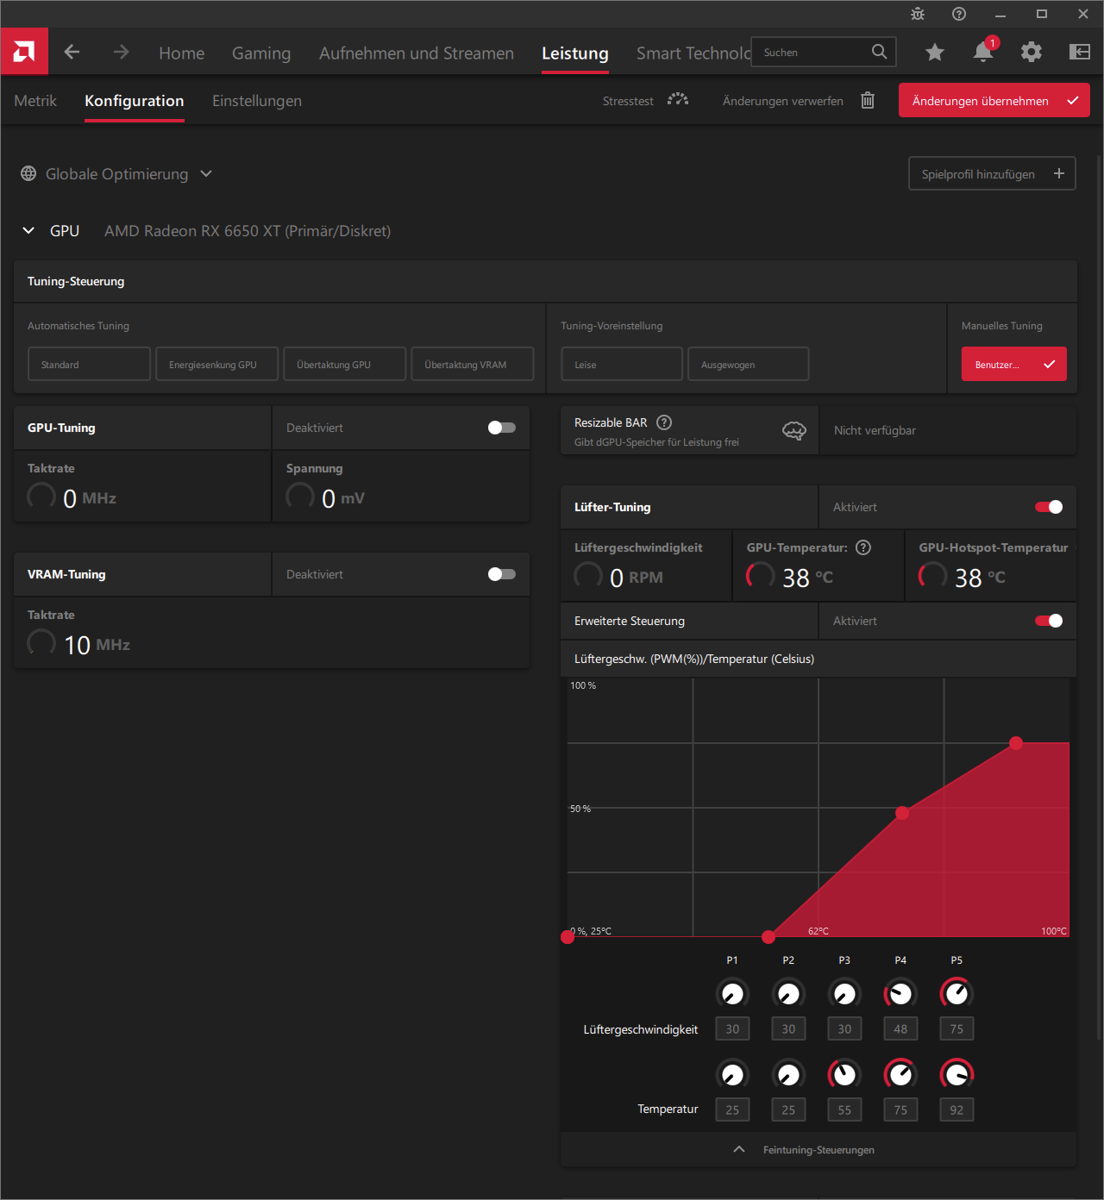This screenshot has height=1200, width=1104.
Task: Open favorites star icon
Action: [934, 53]
